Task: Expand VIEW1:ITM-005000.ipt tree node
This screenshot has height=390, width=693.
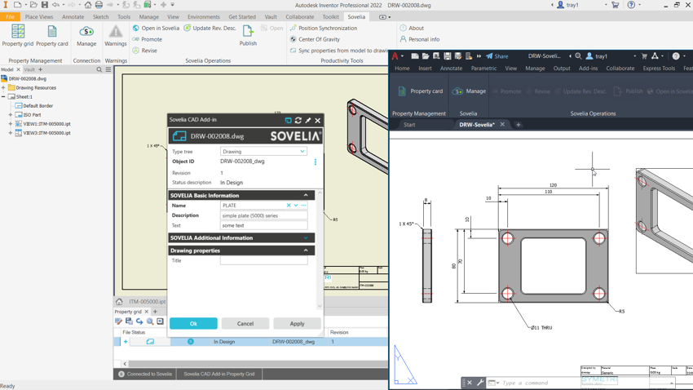Action: coord(10,124)
